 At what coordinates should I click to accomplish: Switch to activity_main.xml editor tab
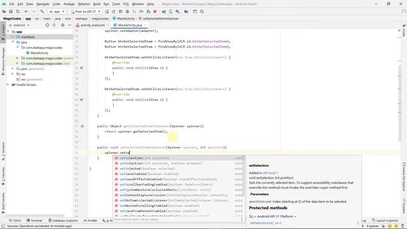pyautogui.click(x=92, y=25)
